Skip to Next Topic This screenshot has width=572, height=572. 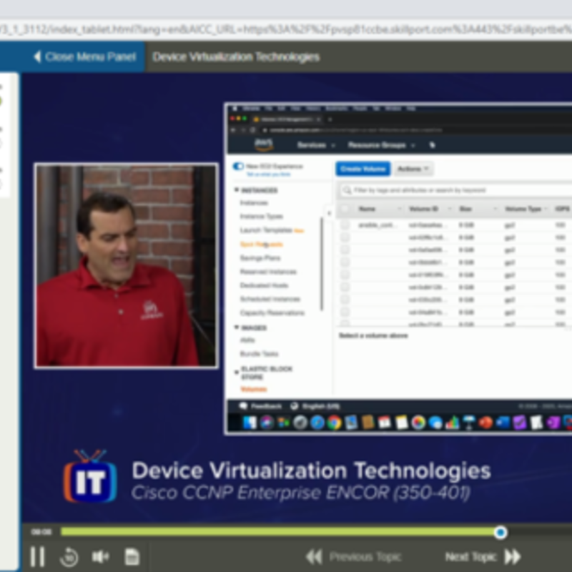pyautogui.click(x=470, y=557)
